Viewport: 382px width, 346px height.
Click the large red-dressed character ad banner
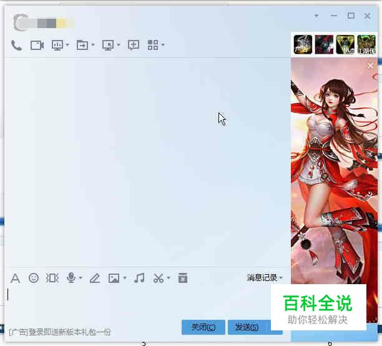tap(334, 171)
